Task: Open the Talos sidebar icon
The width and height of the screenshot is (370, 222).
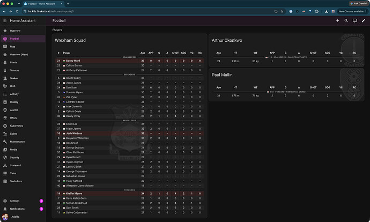Action: 5,173
